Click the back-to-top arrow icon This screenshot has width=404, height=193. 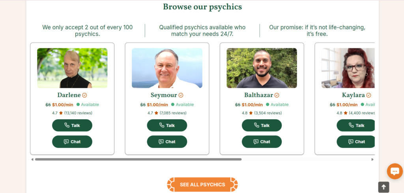pos(383,187)
